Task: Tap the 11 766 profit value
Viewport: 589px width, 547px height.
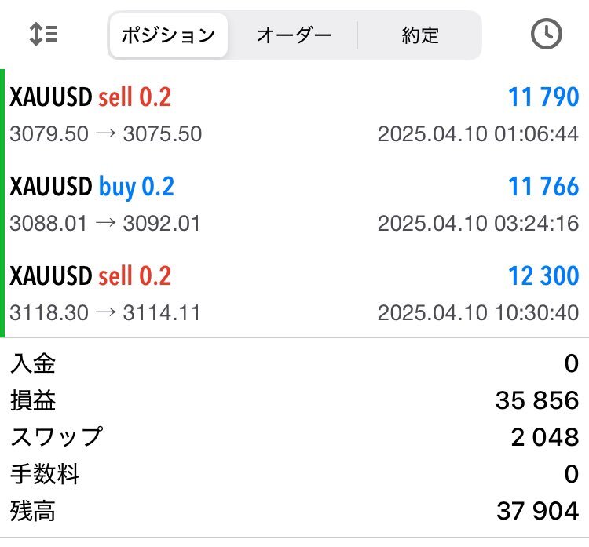Action: pos(543,187)
